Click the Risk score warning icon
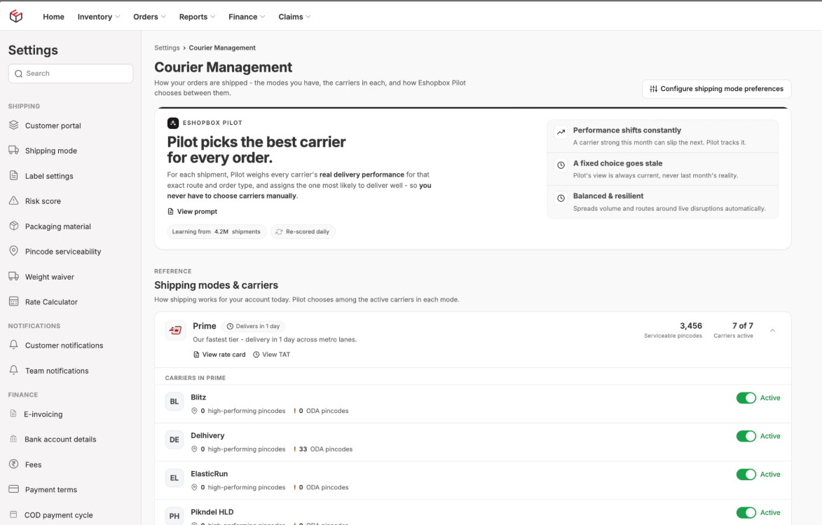The height and width of the screenshot is (525, 822). pyautogui.click(x=13, y=200)
